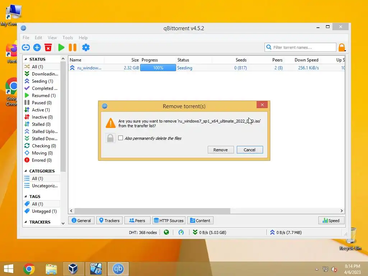Select the Stalled (0) filter
This screenshot has width=368, height=276.
(42, 124)
